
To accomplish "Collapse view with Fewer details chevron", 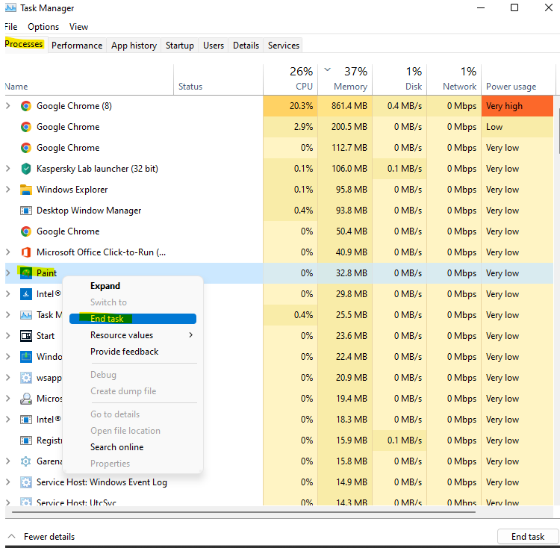I will point(11,536).
